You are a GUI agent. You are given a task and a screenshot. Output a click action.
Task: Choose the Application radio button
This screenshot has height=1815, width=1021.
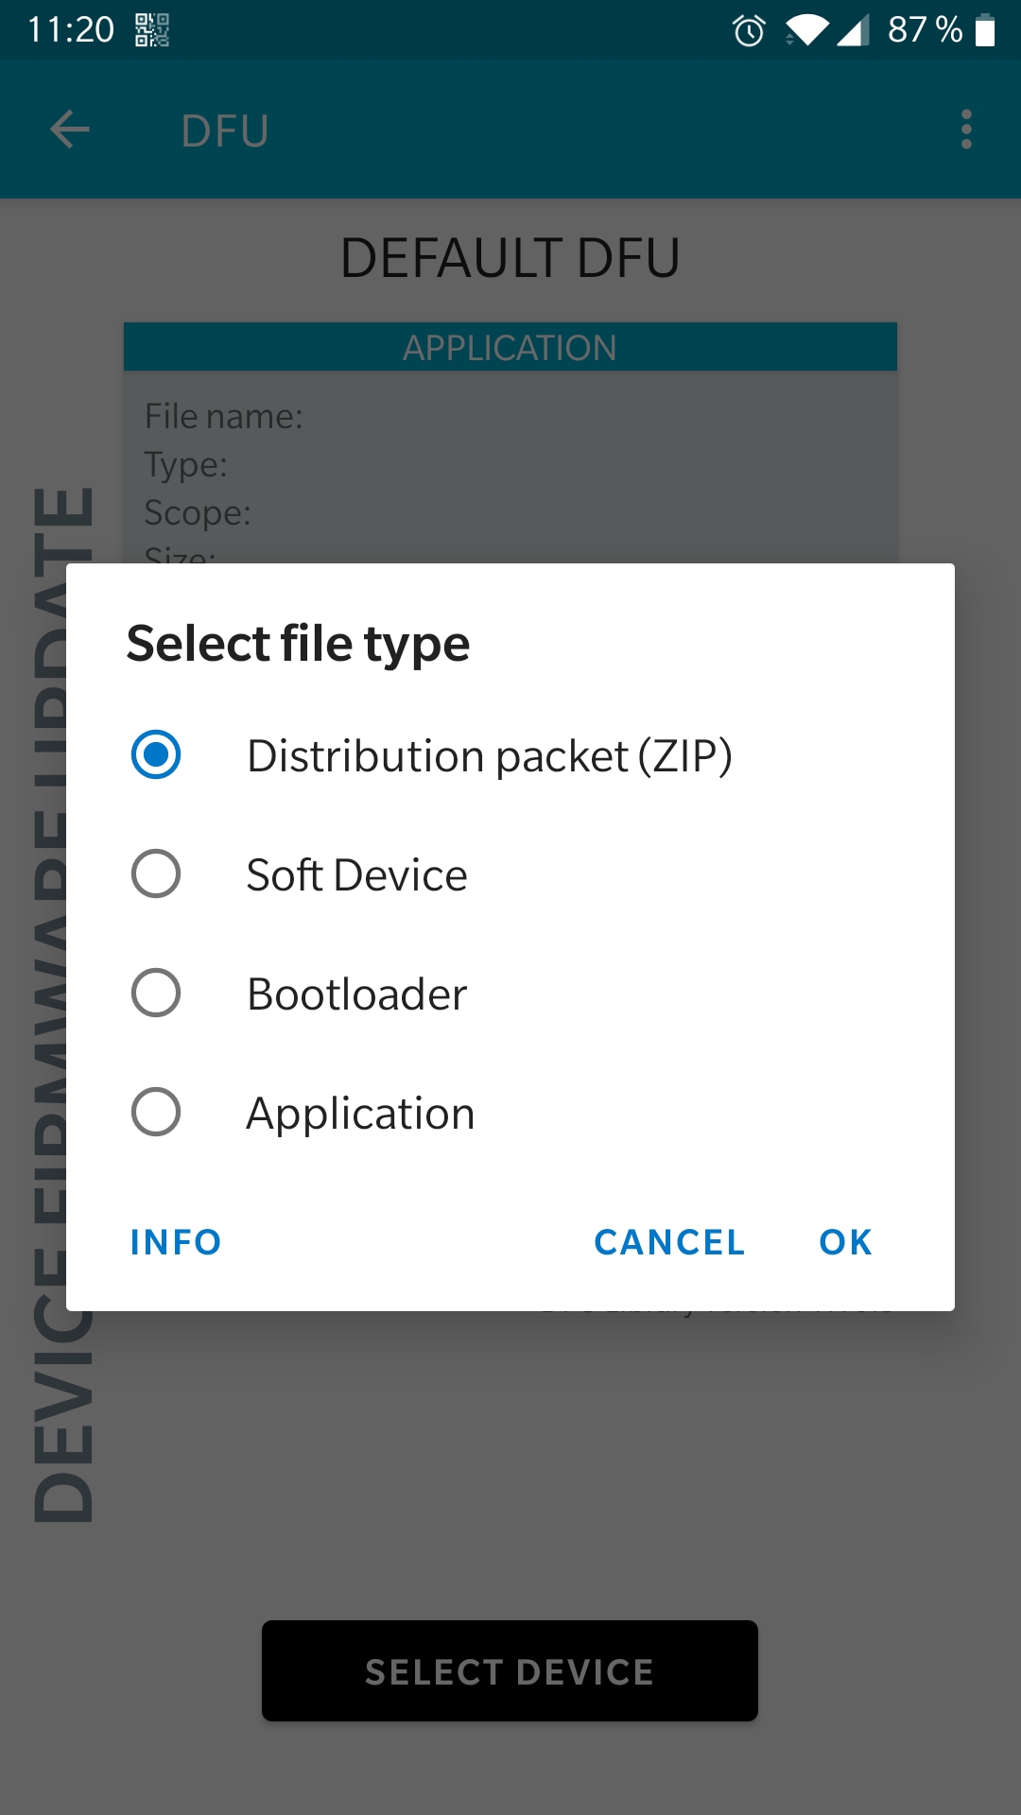click(x=156, y=1112)
